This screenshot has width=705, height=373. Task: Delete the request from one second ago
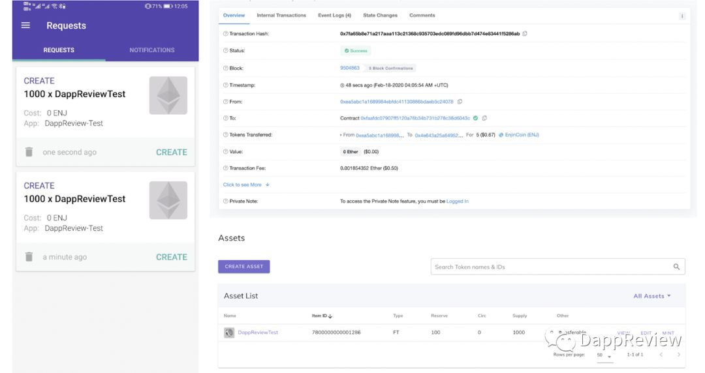[x=29, y=152]
